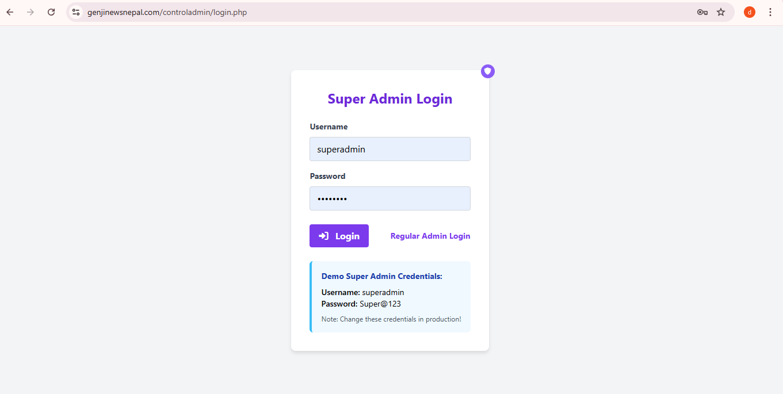
Task: View site information icon in address bar
Action: coord(76,12)
